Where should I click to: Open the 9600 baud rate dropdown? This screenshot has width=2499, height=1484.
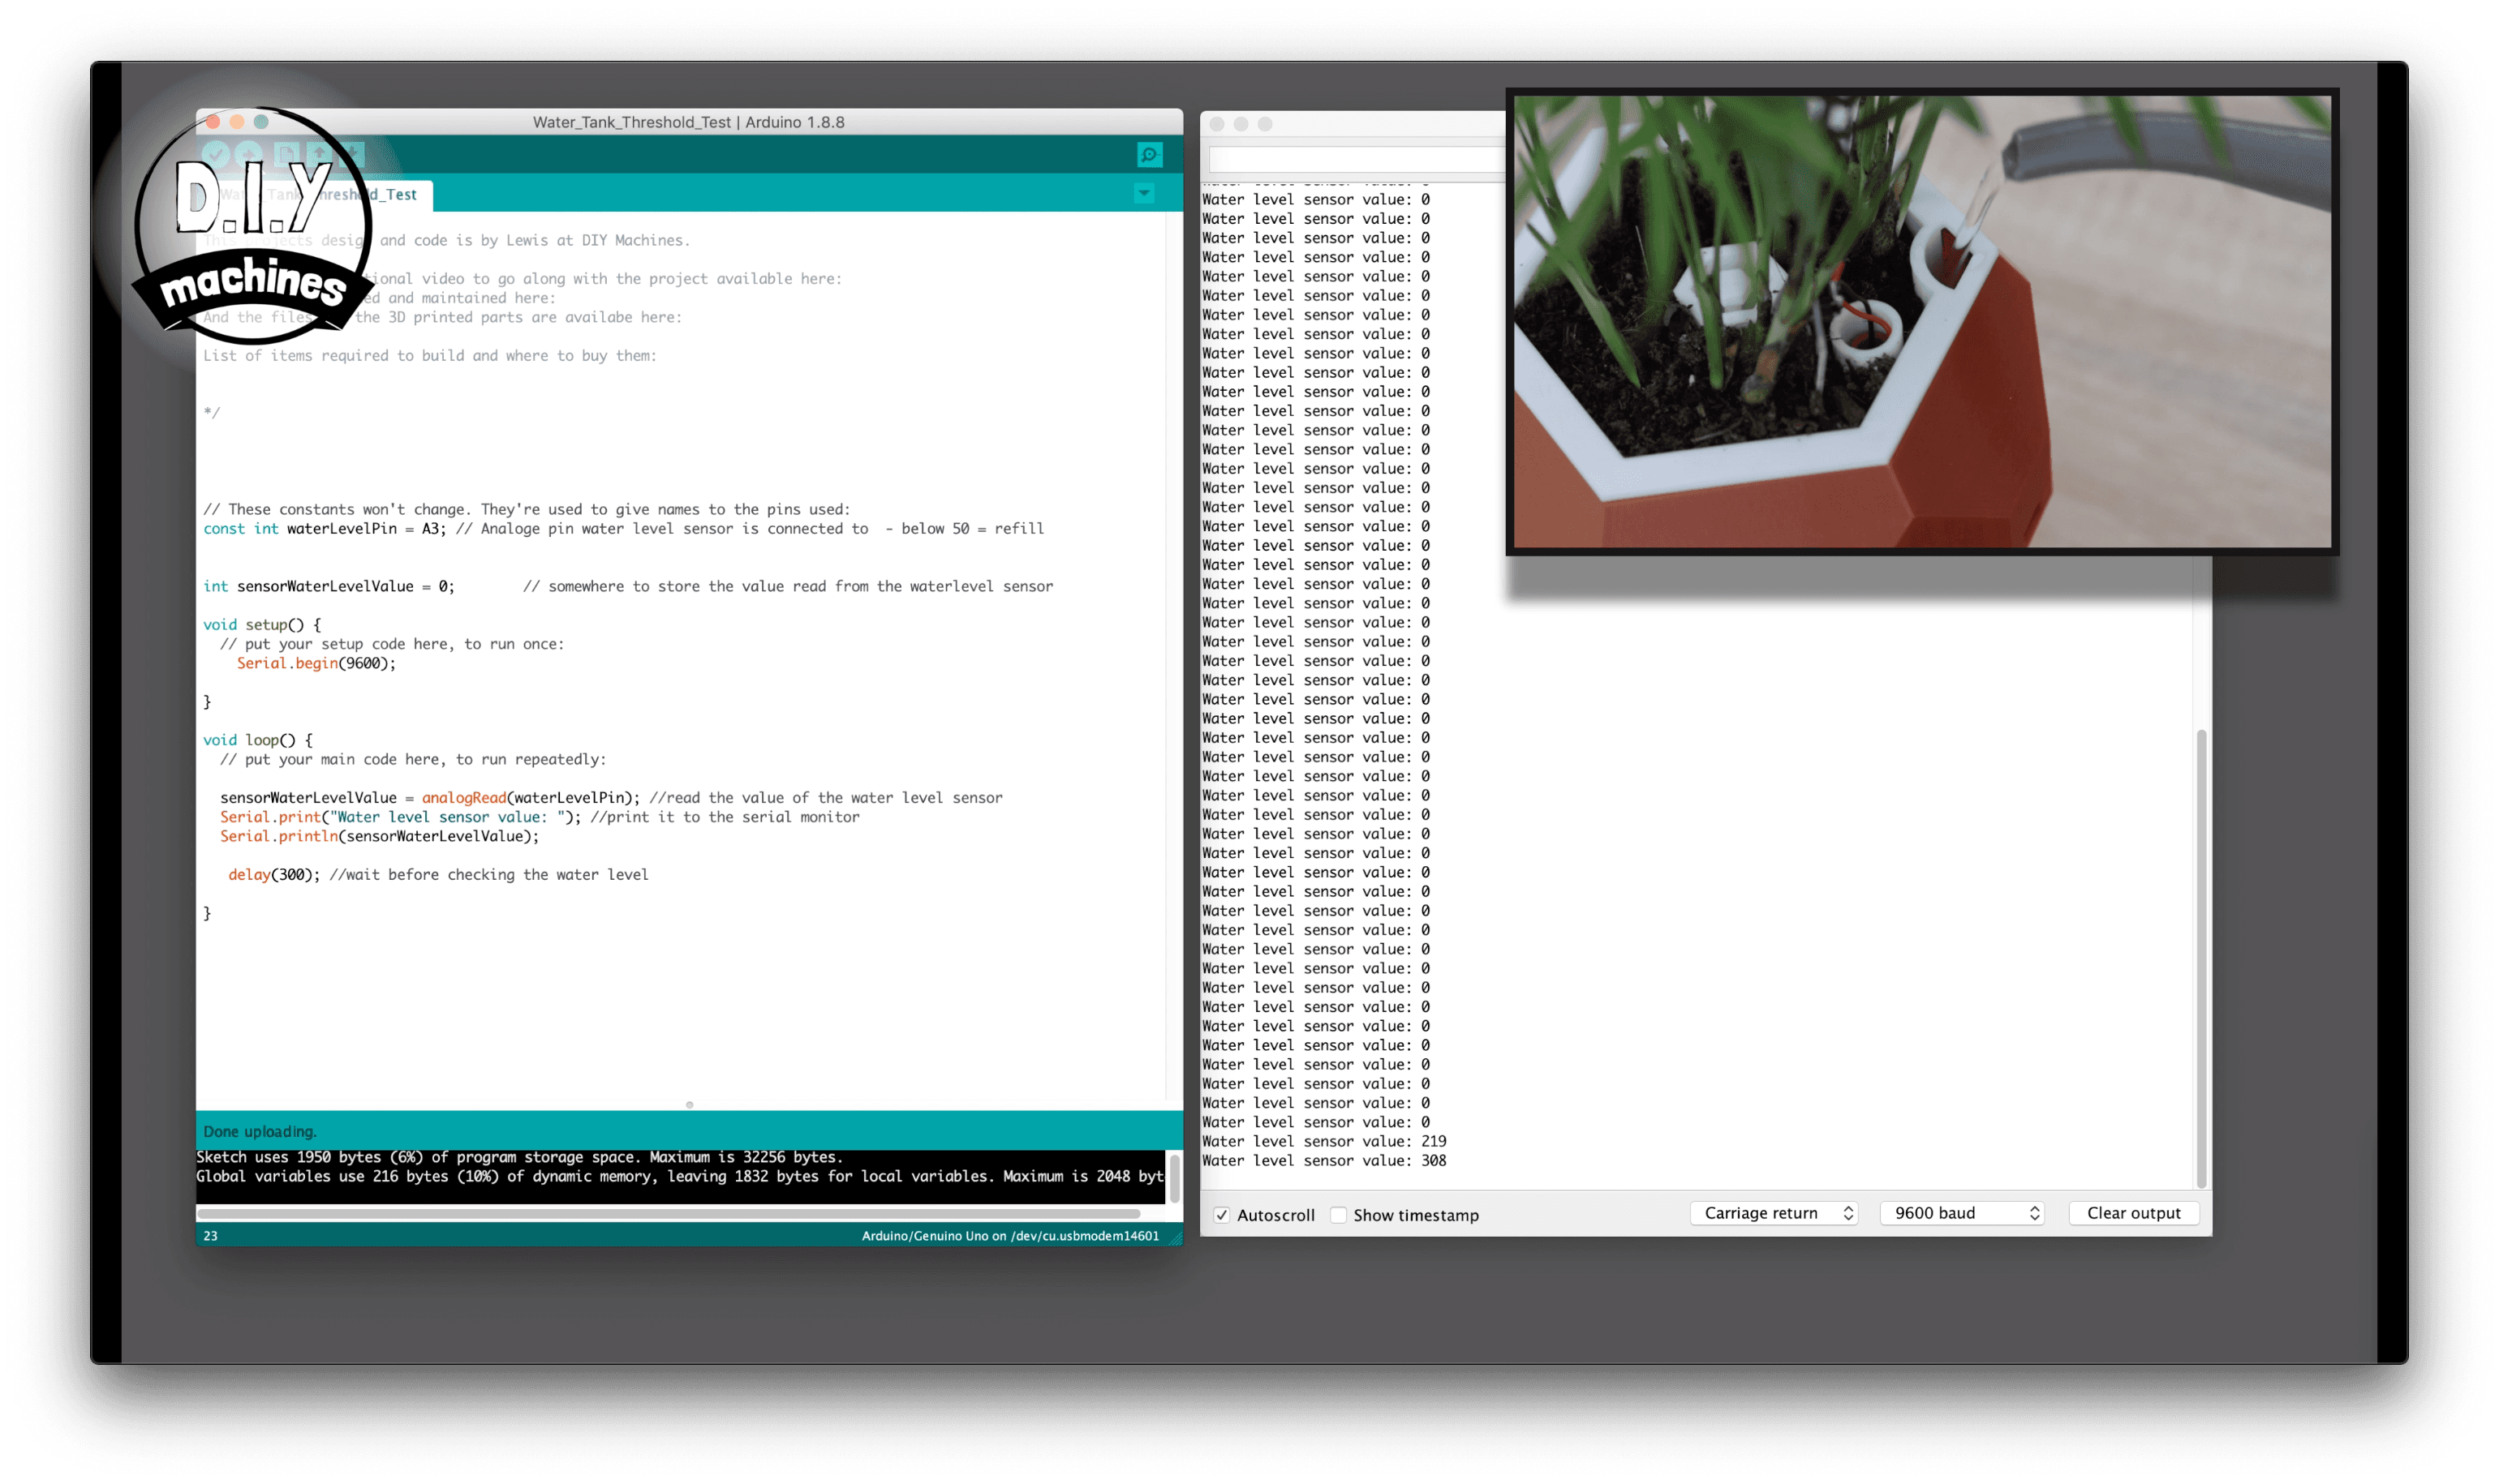[x=1962, y=1213]
